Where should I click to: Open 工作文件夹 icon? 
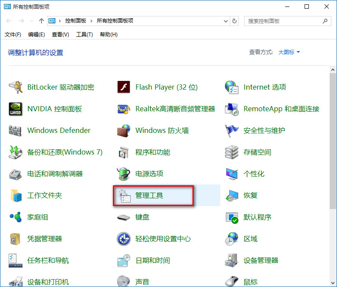[x=16, y=195]
